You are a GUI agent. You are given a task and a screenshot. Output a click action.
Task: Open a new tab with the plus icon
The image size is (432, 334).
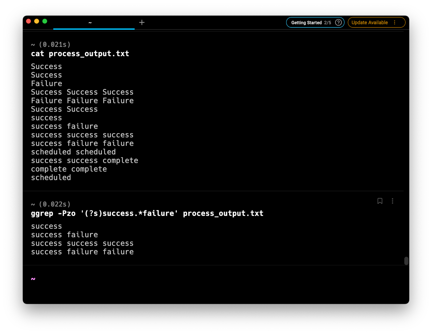pos(142,22)
